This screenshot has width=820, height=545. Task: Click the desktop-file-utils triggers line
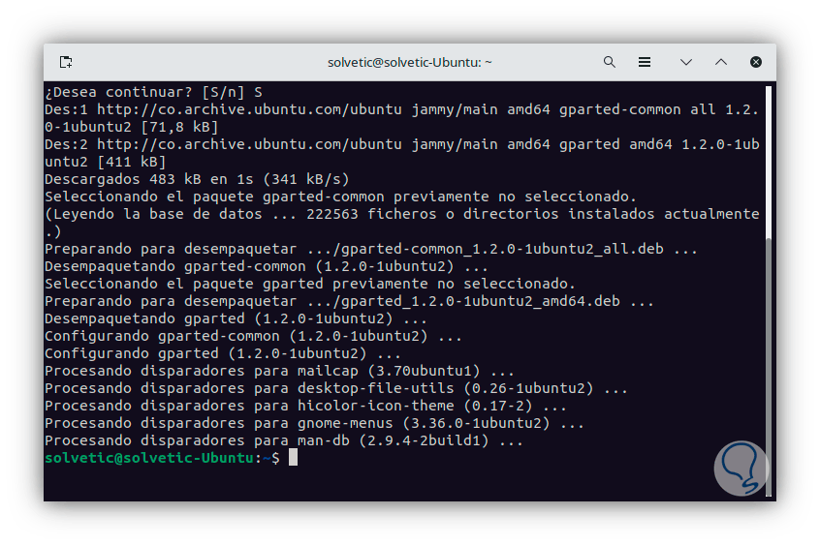(x=335, y=388)
